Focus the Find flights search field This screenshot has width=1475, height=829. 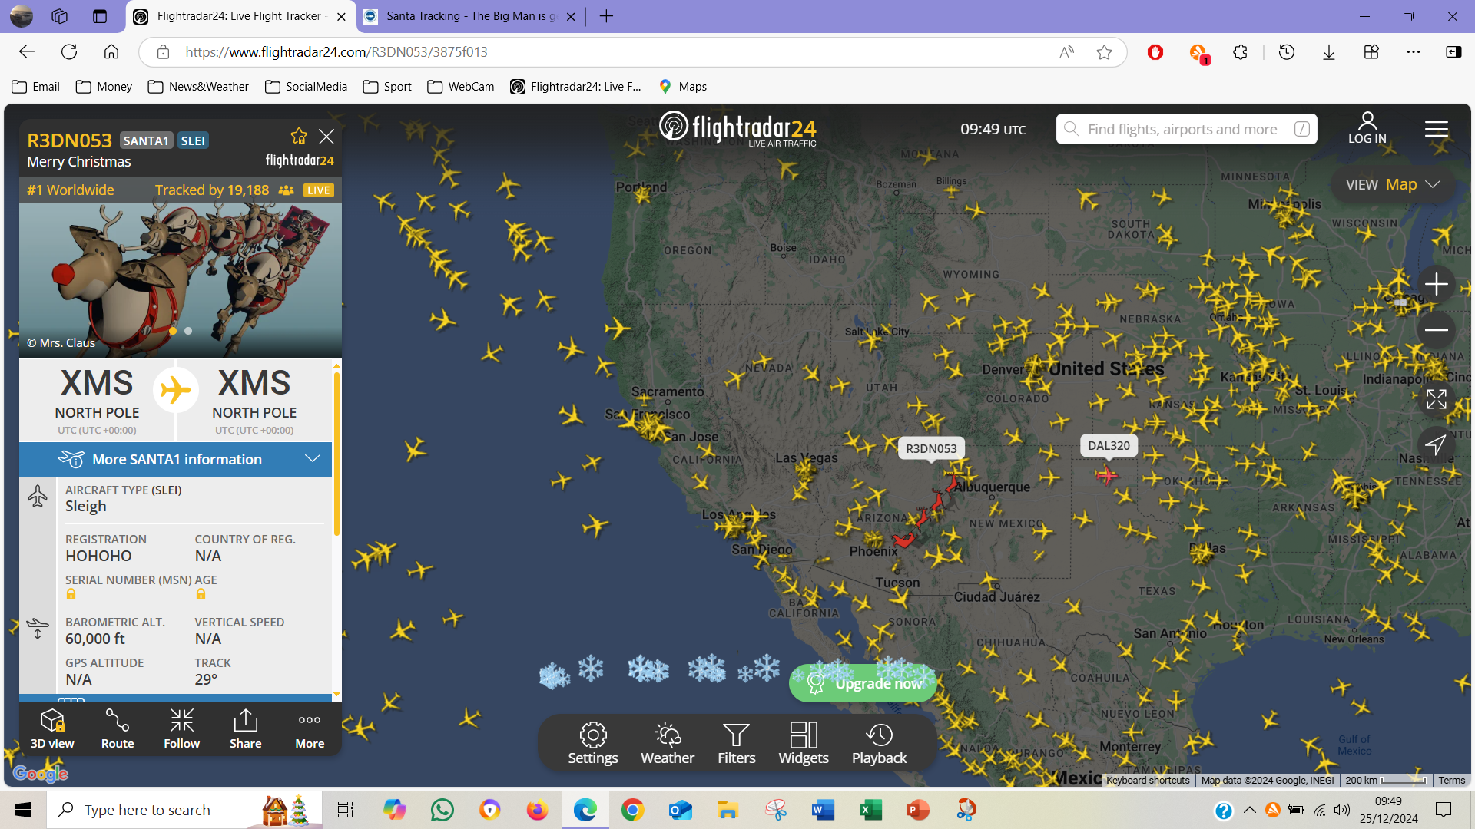pyautogui.click(x=1186, y=129)
